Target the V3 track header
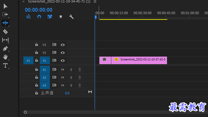 44,45
